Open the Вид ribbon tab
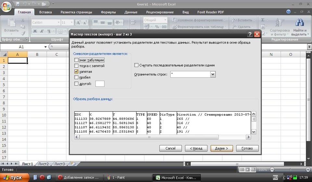 (x=186, y=12)
